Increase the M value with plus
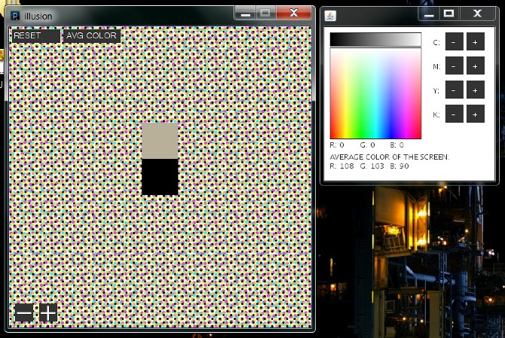Screen dimensions: 505x338 point(475,66)
